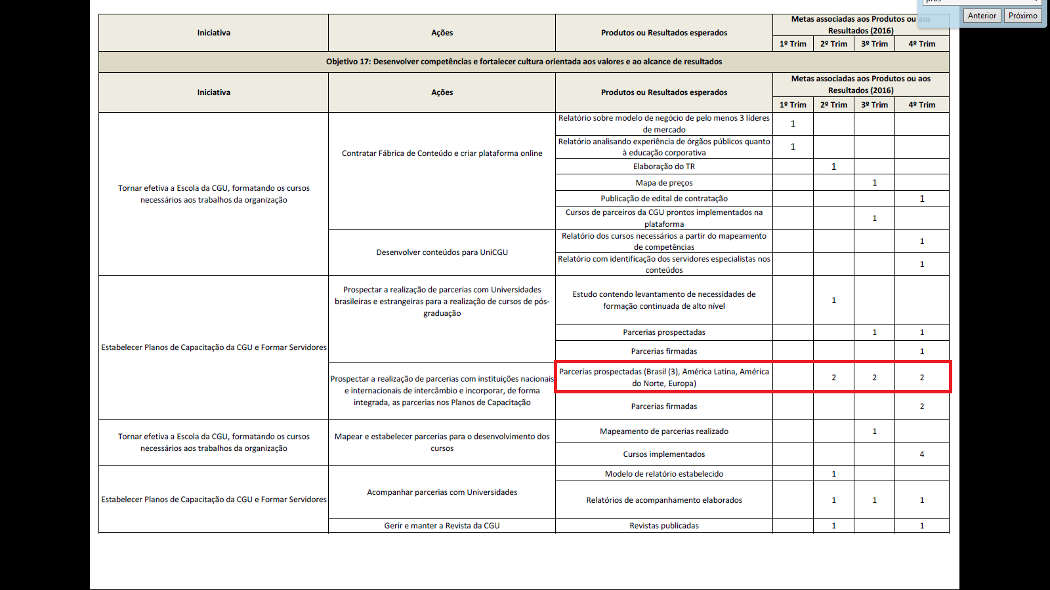The height and width of the screenshot is (590, 1050).
Task: Click Relatórios de acompanhamento elaborados cell
Action: pyautogui.click(x=663, y=500)
